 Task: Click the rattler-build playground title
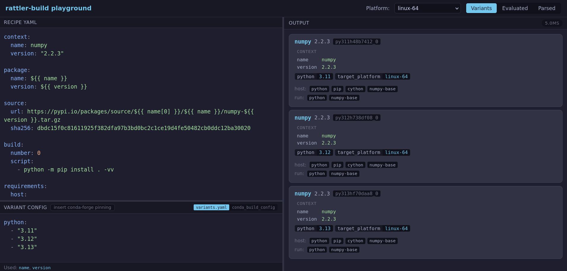pos(48,8)
